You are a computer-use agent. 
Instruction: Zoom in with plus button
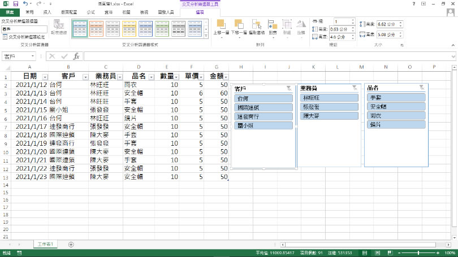(x=438, y=253)
